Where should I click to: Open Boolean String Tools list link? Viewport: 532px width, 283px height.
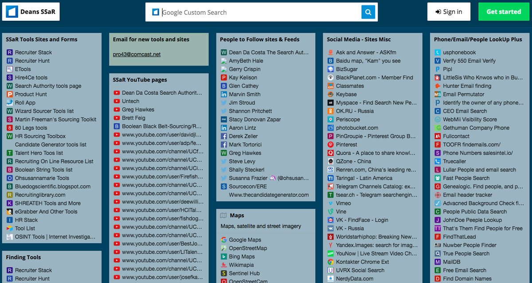tap(44, 170)
